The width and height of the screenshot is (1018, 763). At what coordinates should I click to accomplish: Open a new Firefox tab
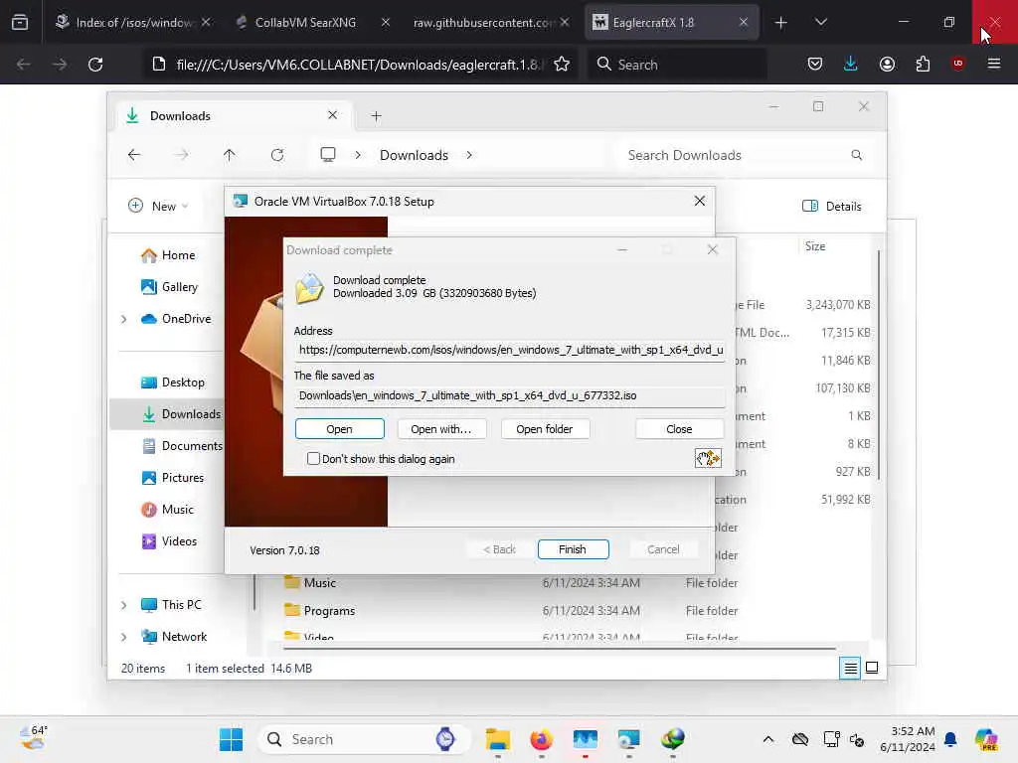[781, 23]
